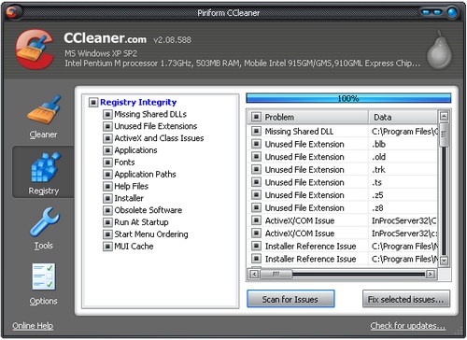Click the blue round title bar button
This screenshot has width=467, height=340.
(x=452, y=12)
